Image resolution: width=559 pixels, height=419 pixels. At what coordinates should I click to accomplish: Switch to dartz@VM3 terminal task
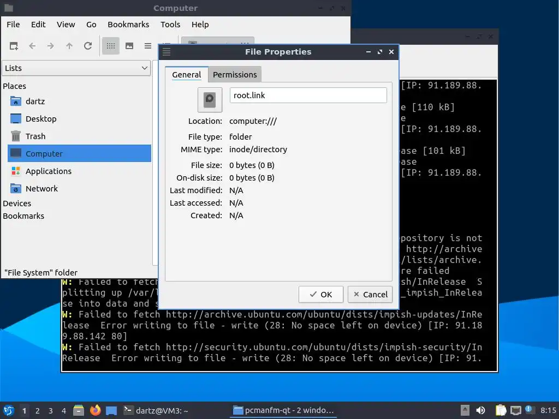(x=156, y=410)
